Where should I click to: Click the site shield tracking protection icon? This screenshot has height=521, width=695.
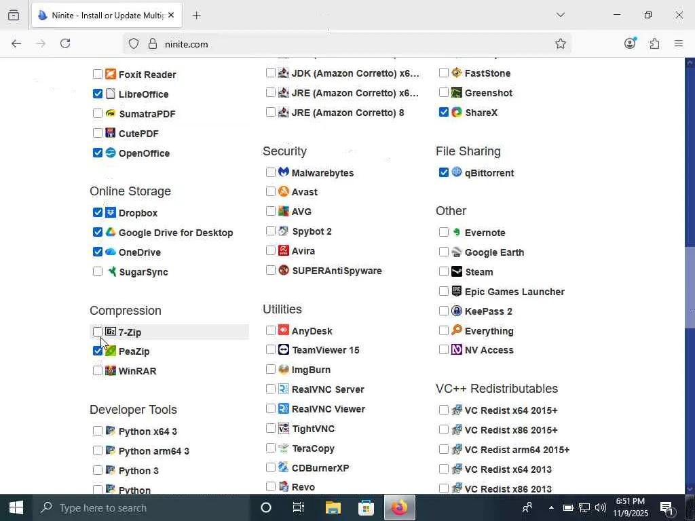pyautogui.click(x=134, y=43)
